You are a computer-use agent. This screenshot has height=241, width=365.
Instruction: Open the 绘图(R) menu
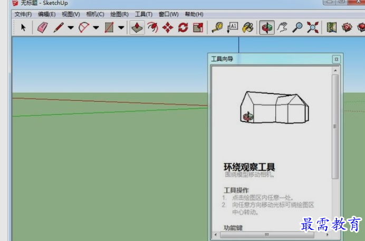(x=119, y=14)
